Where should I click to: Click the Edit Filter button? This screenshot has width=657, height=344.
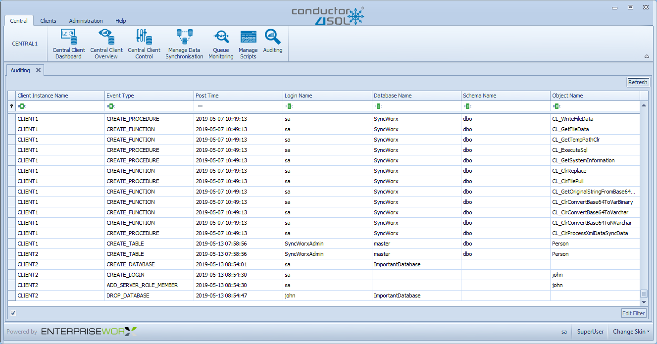click(634, 313)
